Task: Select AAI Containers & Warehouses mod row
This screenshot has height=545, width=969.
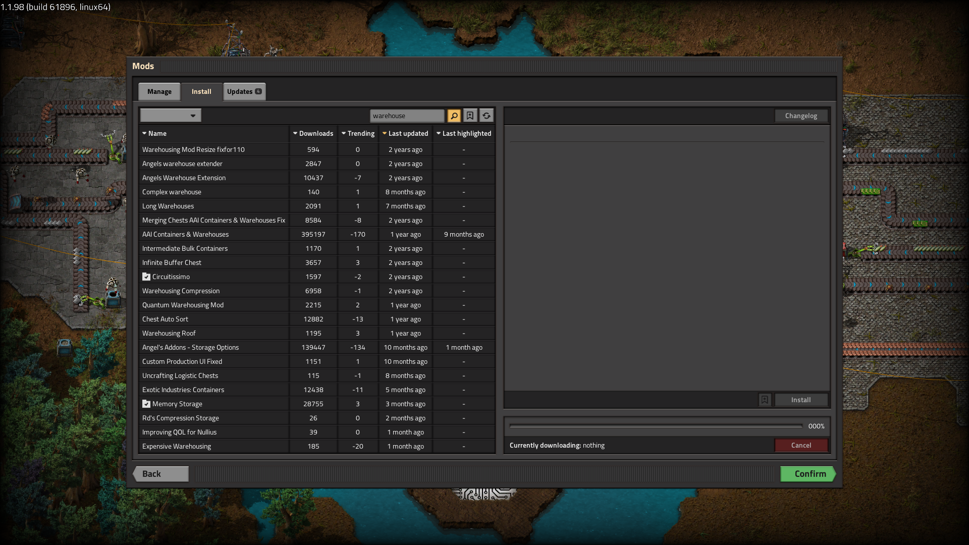Action: click(x=185, y=234)
